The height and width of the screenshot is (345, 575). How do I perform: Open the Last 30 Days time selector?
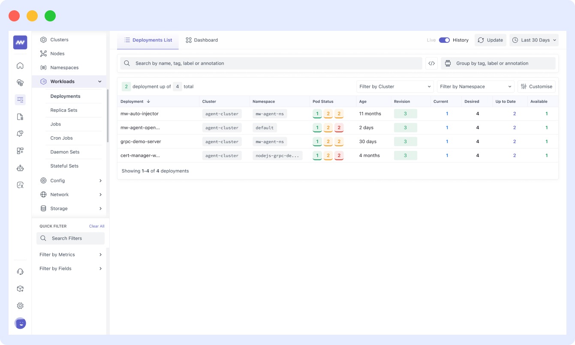(x=534, y=39)
